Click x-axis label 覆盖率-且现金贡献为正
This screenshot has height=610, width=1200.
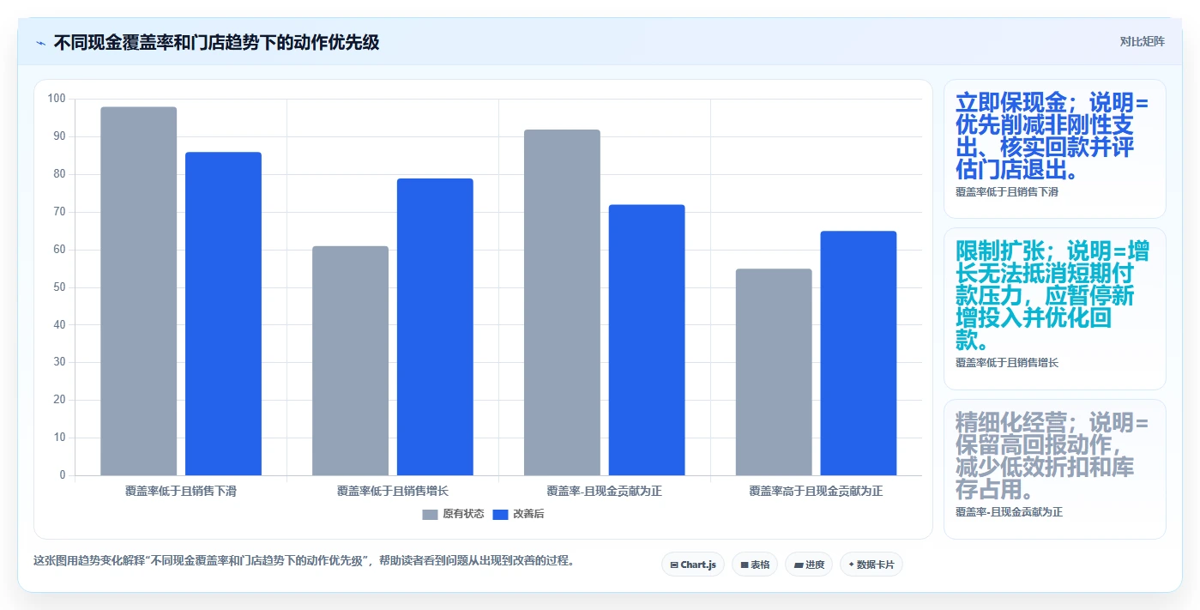(605, 492)
